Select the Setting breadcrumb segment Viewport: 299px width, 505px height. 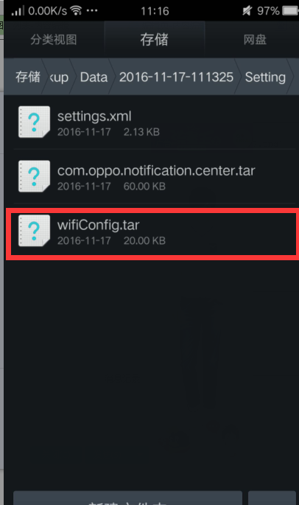[x=265, y=77]
